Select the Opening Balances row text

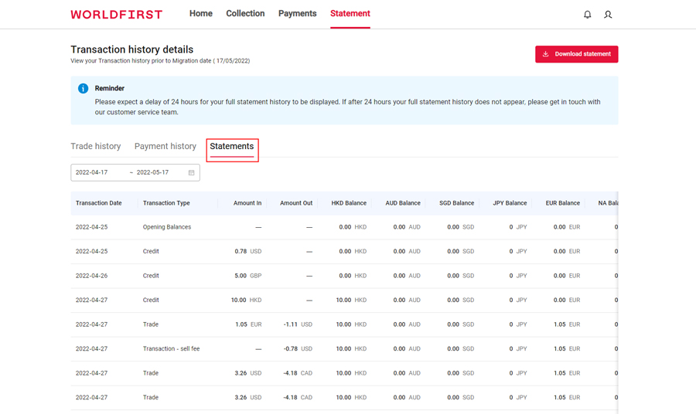(x=167, y=227)
